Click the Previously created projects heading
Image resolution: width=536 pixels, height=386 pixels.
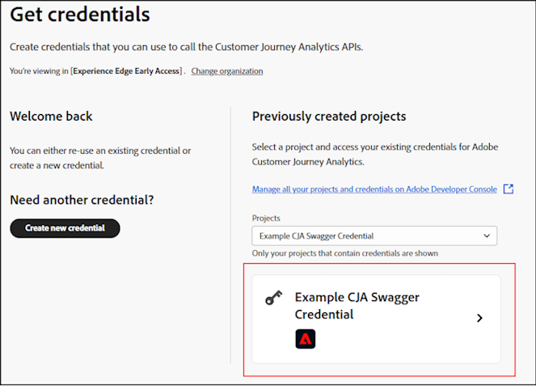tap(329, 117)
